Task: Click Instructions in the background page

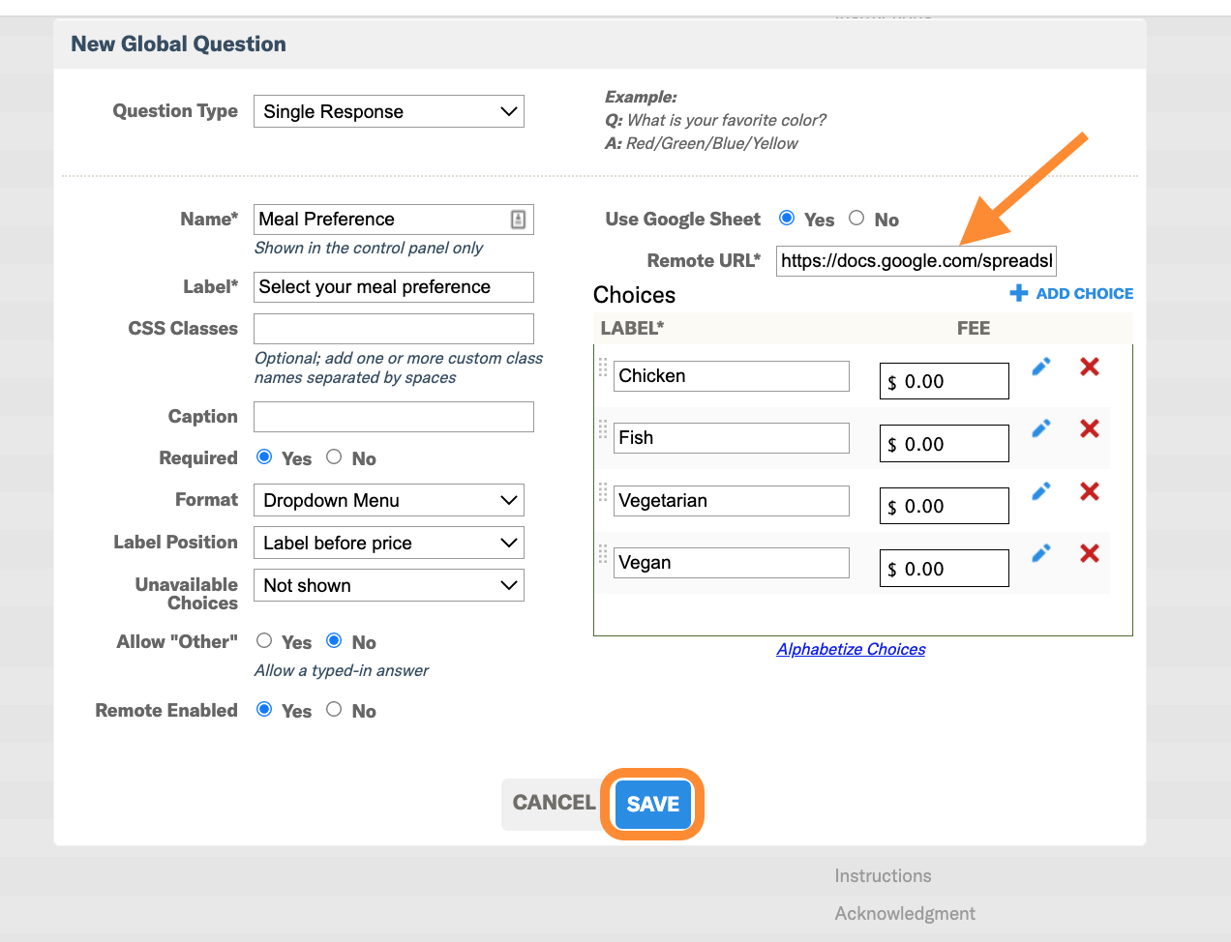Action: [x=883, y=875]
